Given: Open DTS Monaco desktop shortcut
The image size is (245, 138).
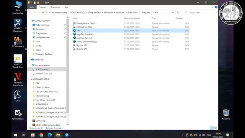Looking at the screenshot, I should point(18,42).
